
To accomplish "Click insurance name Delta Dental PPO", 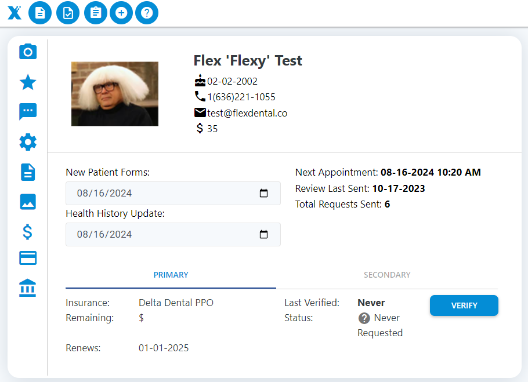I will 176,303.
